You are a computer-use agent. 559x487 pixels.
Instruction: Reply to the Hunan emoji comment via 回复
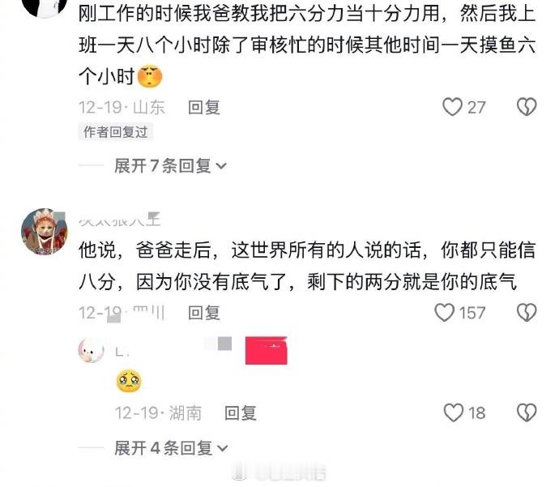tap(241, 413)
